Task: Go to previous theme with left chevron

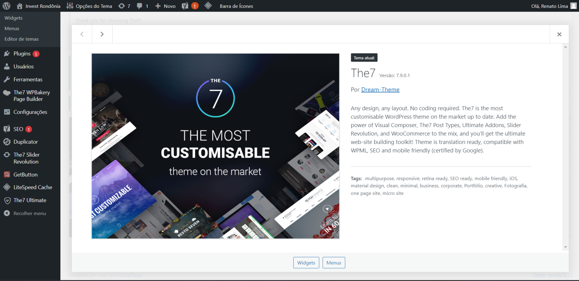Action: (82, 34)
